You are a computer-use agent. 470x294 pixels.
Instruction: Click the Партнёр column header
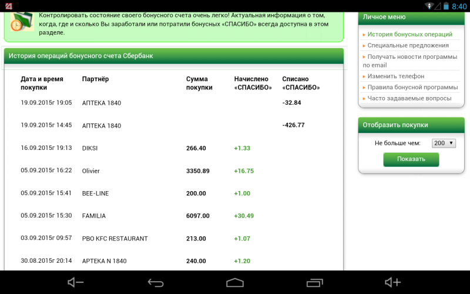[95, 79]
